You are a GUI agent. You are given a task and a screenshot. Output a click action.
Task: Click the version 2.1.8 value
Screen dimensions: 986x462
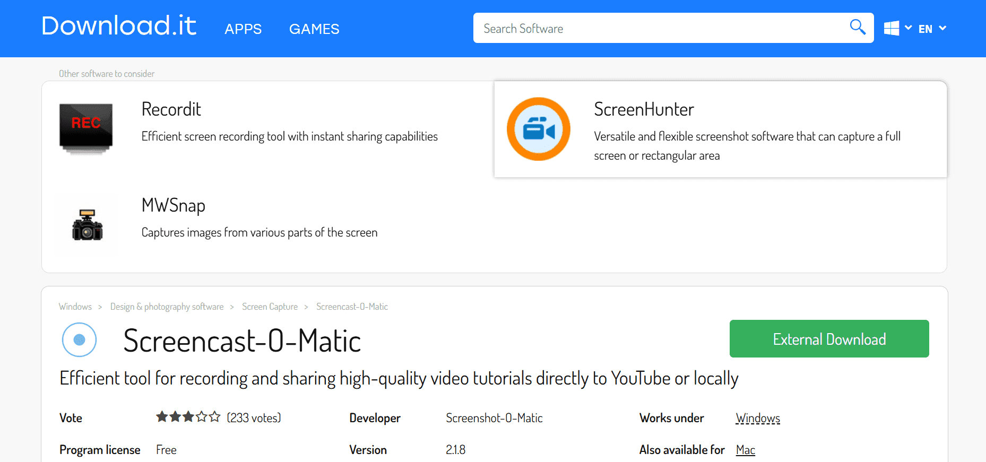(455, 450)
